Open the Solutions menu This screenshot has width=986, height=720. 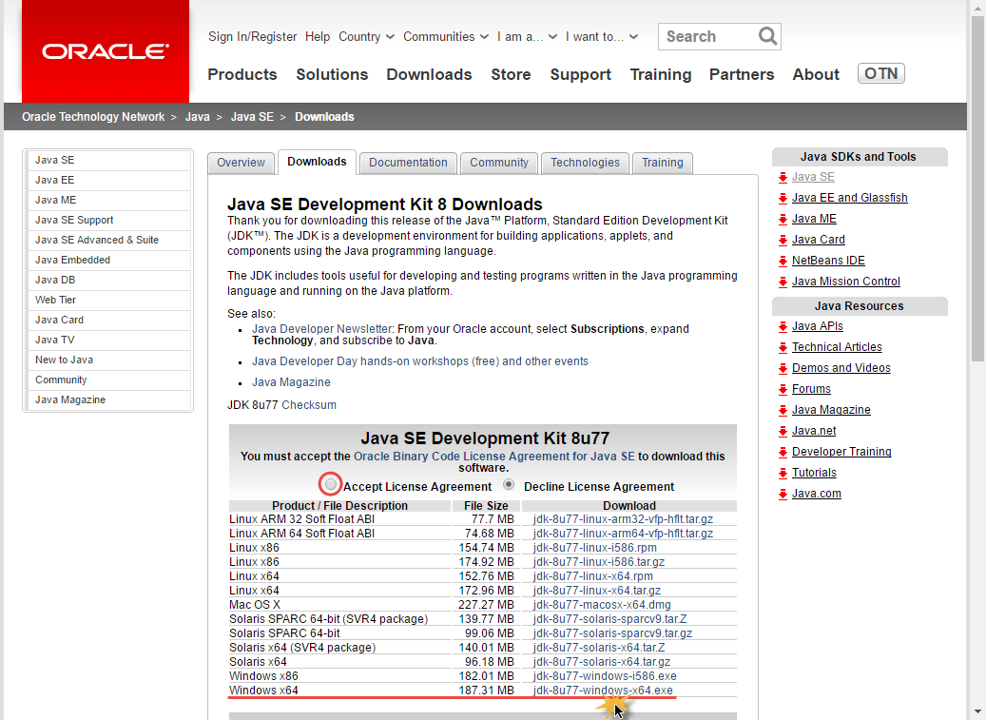click(x=332, y=74)
